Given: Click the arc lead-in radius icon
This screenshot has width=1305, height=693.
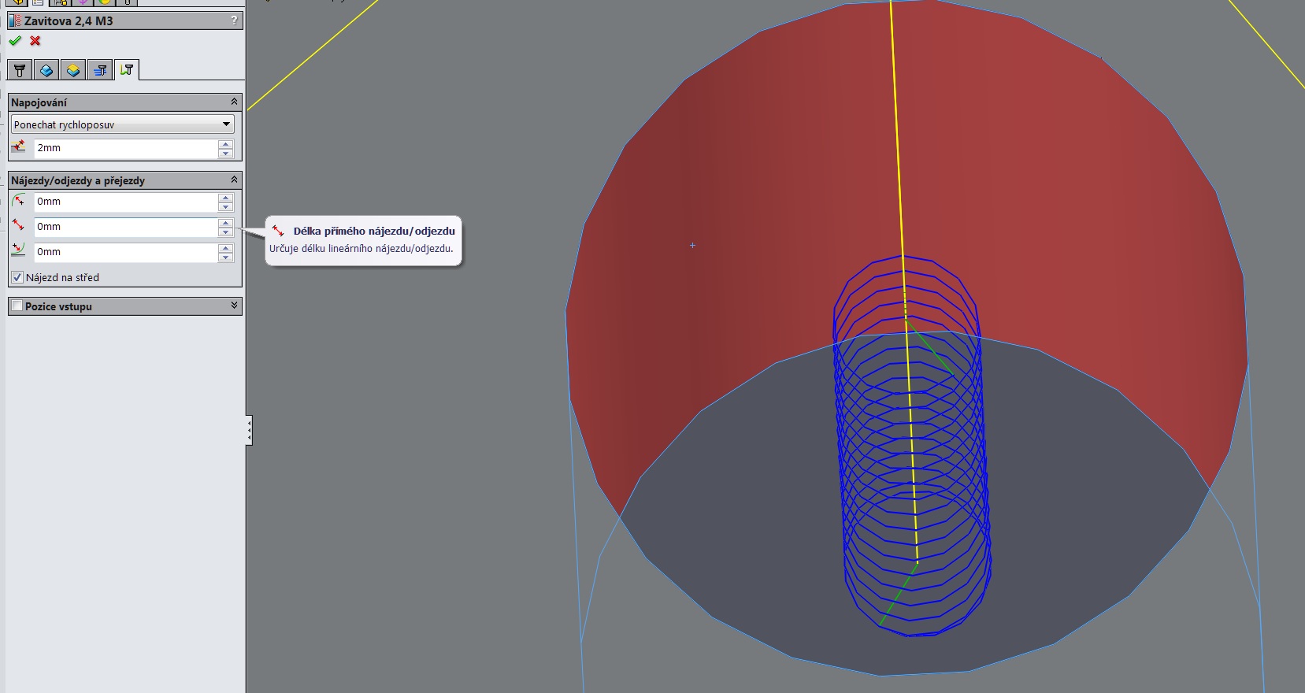Looking at the screenshot, I should (19, 201).
